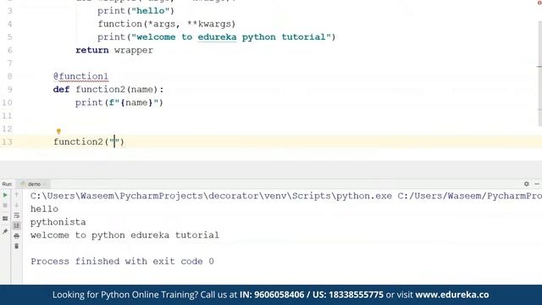The height and width of the screenshot is (305, 542).
Task: Rerun the demo script with green play icon
Action: 5,196
